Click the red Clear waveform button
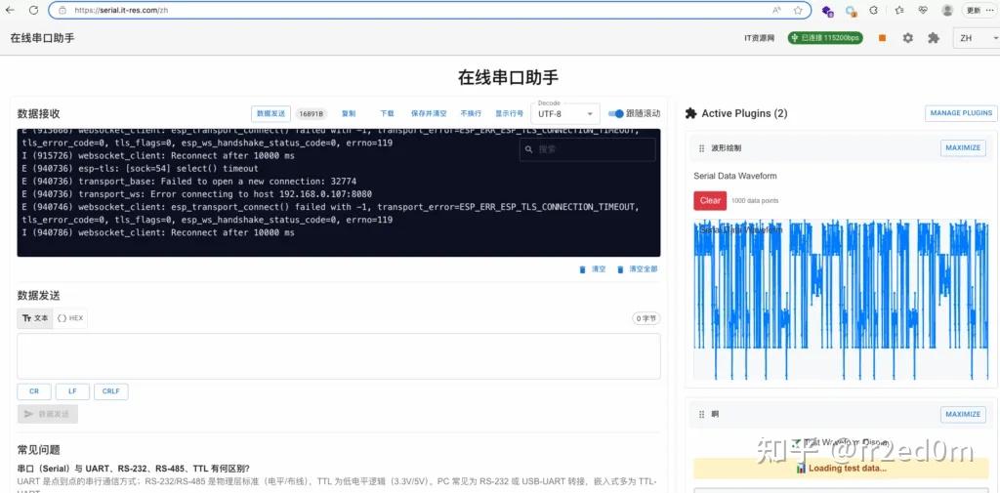The image size is (1000, 493). [710, 200]
